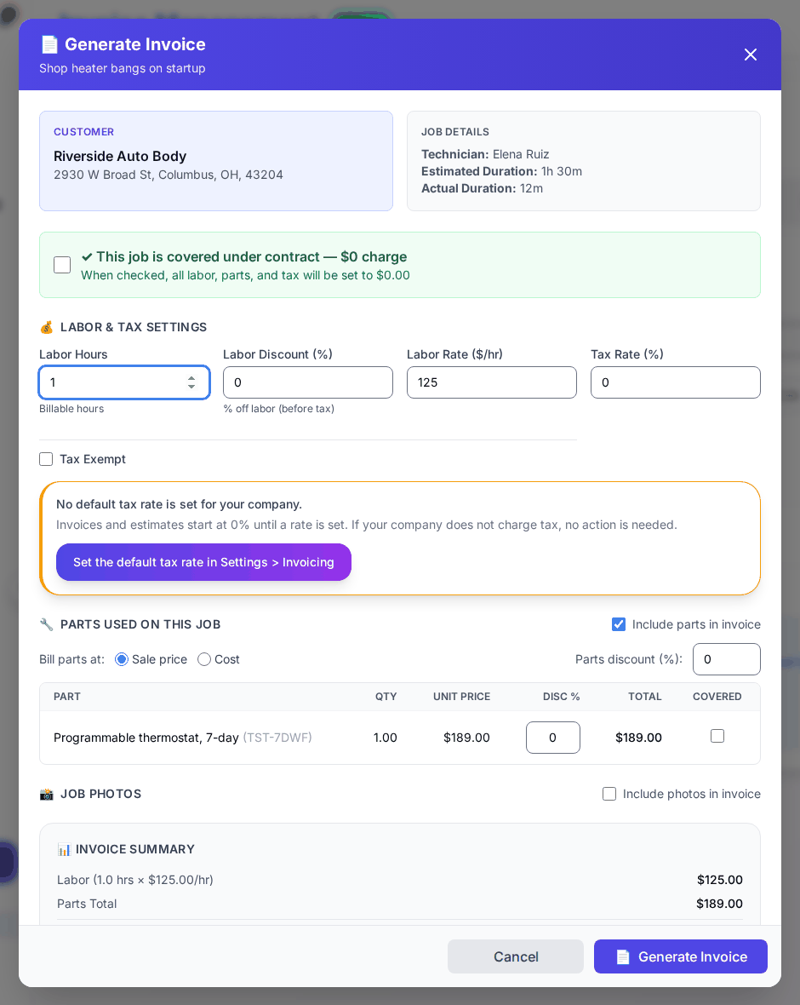Click Labor (1.0 hrs × $125.00/hr) summary line
800x1005 pixels.
coord(135,880)
